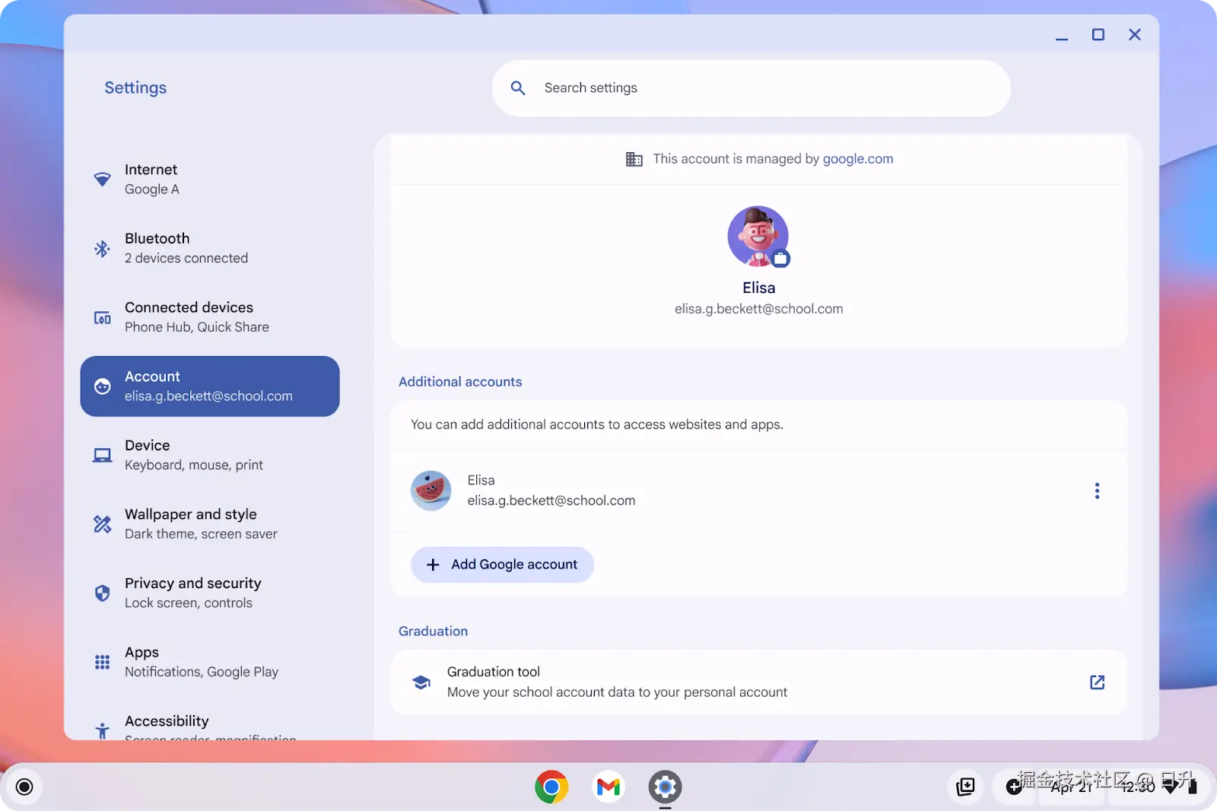Click the Additional accounts heading
The height and width of the screenshot is (811, 1217).
point(460,382)
